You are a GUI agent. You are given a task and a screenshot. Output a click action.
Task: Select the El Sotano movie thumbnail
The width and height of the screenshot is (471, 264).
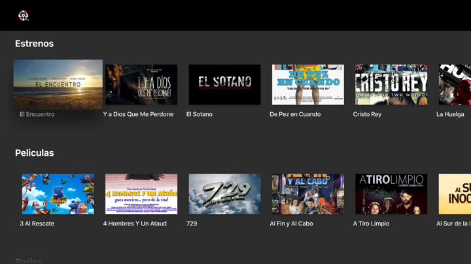coord(224,85)
